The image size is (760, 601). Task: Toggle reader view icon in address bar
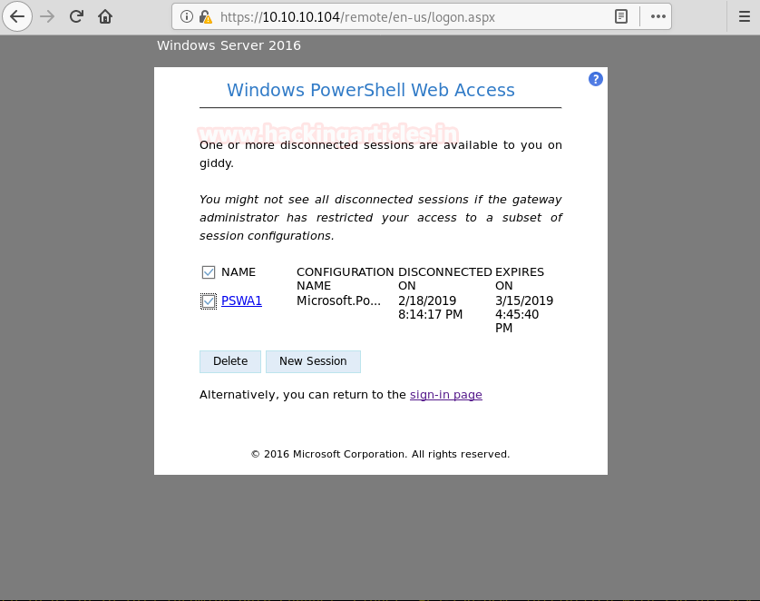[x=621, y=16]
